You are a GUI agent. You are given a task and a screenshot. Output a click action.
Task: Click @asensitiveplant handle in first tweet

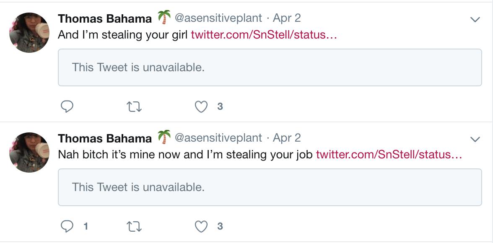pos(218,18)
